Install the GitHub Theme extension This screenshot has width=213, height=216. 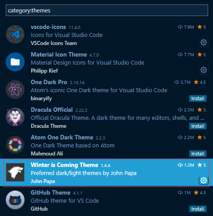click(x=198, y=209)
